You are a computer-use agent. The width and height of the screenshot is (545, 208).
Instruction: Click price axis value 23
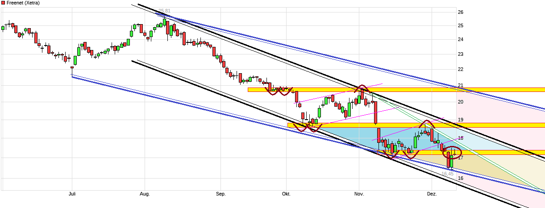[x=460, y=54]
